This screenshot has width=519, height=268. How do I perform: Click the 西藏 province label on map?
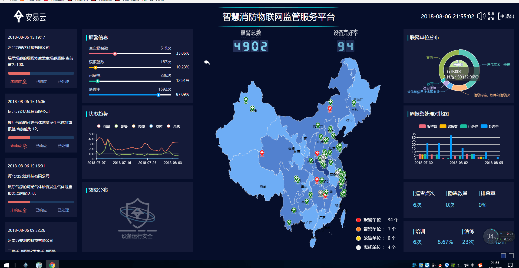coord(263,186)
